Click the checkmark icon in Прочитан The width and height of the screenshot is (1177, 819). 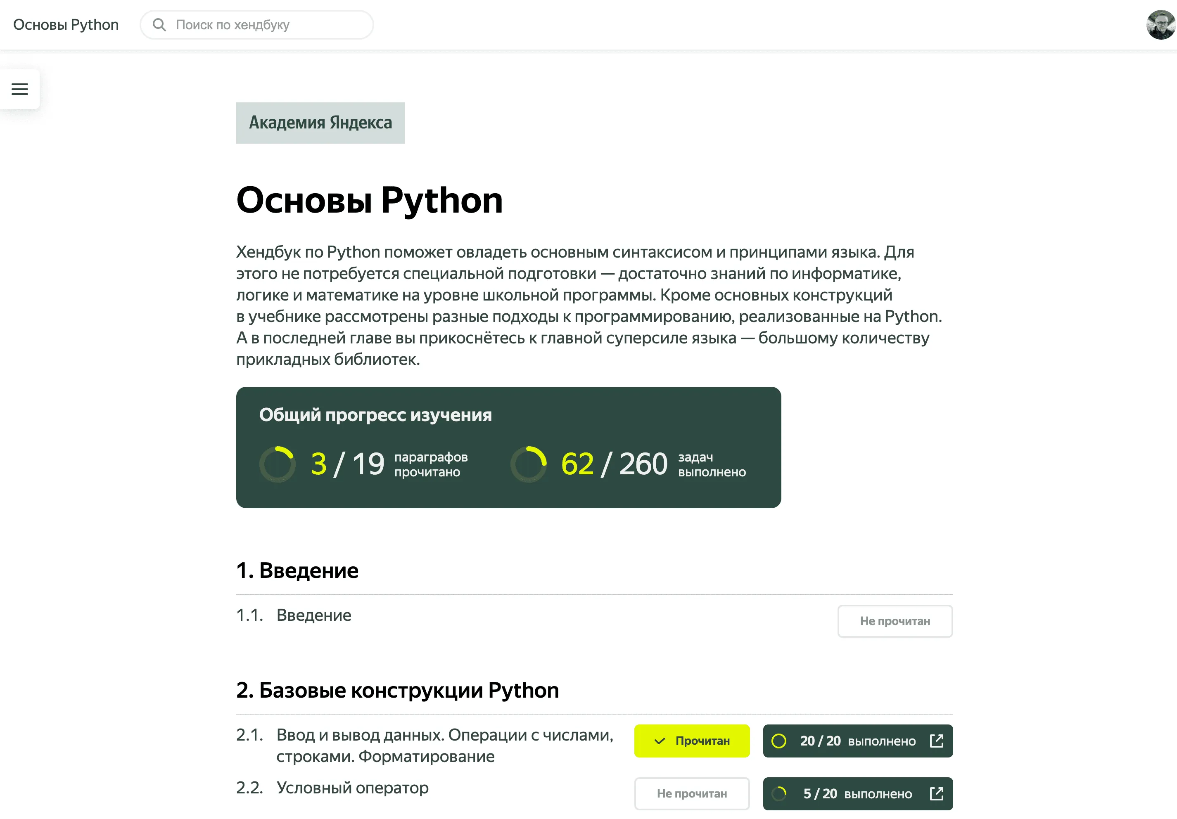coord(659,741)
